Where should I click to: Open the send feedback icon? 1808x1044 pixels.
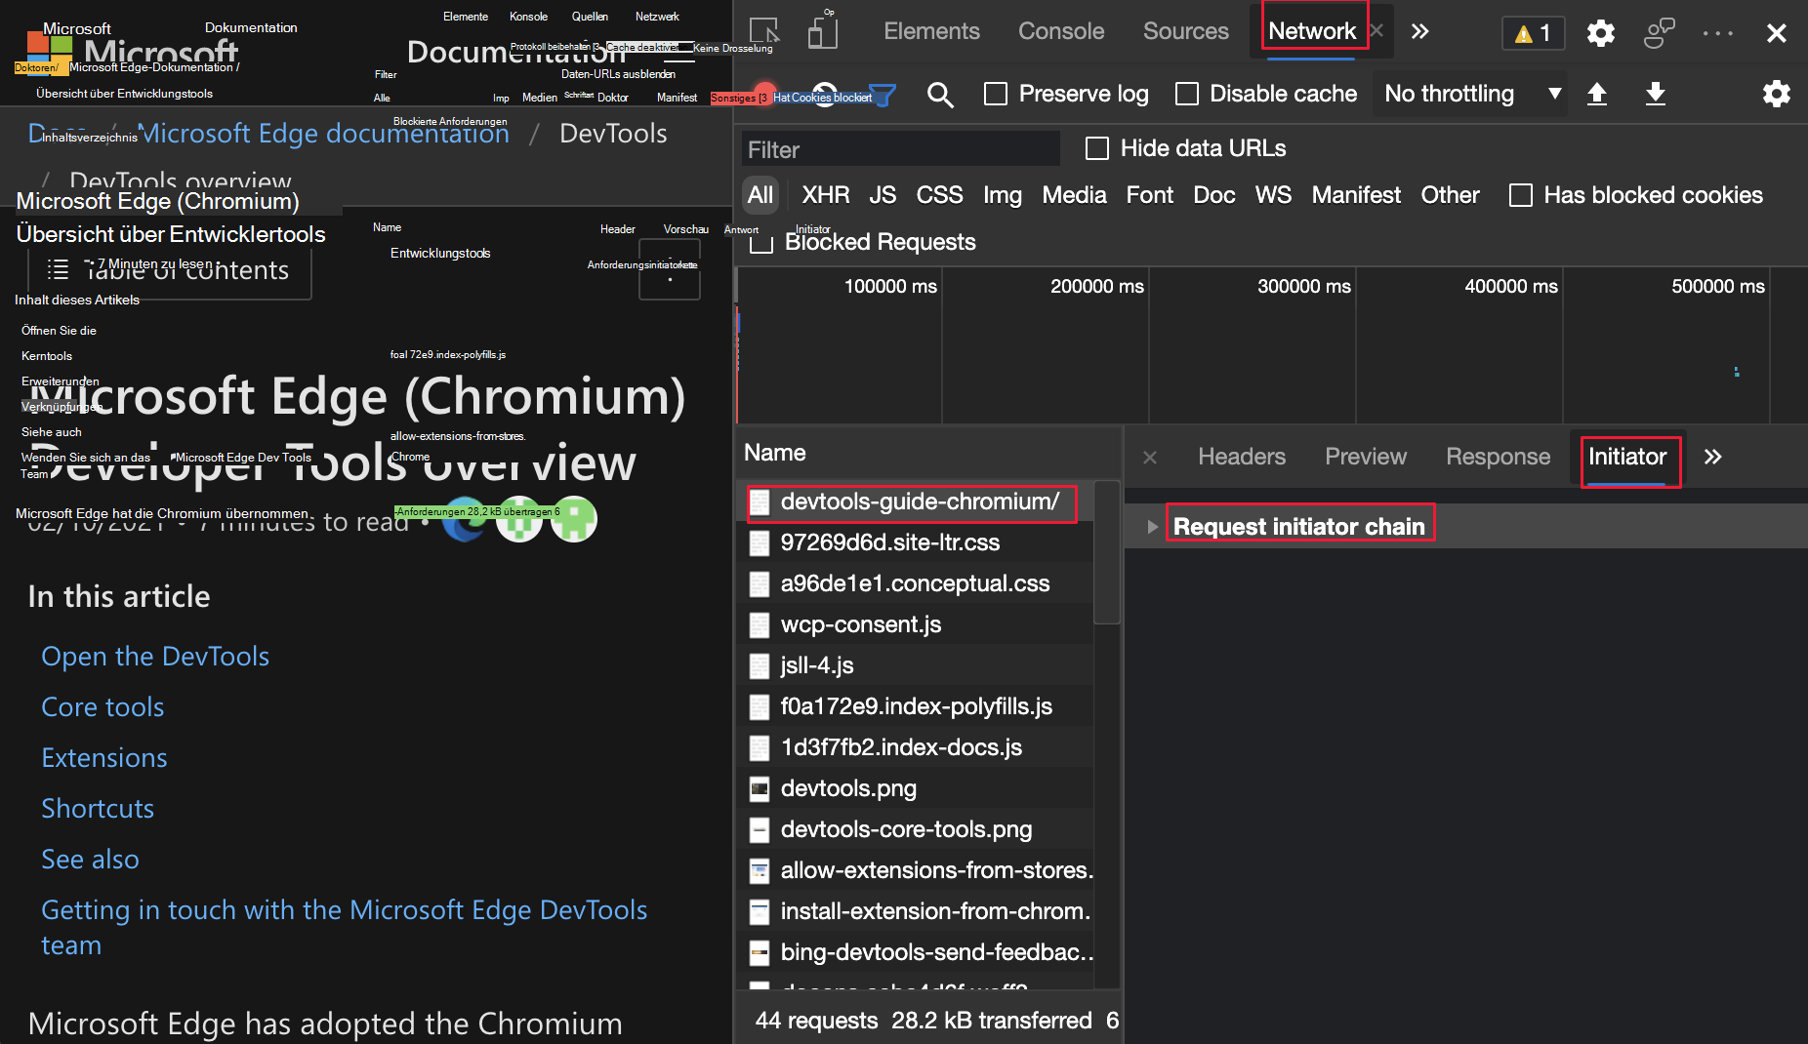(x=1659, y=33)
